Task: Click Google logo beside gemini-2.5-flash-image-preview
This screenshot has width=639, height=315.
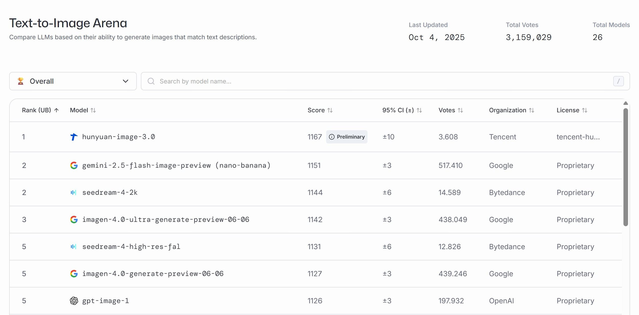Action: click(x=74, y=165)
